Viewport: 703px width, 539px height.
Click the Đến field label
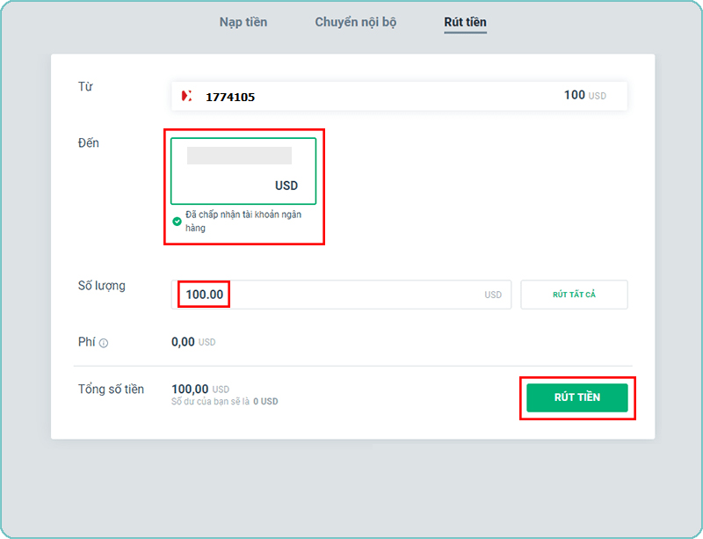point(89,143)
